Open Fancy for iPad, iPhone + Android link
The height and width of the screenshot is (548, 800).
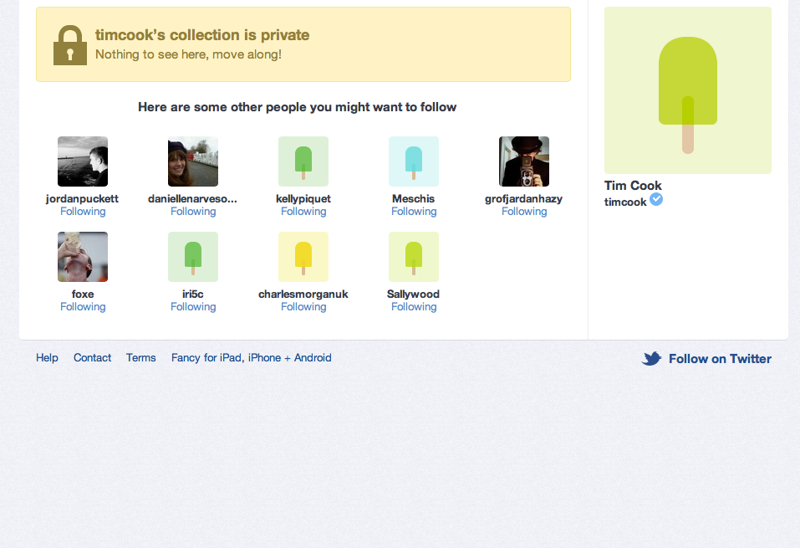(251, 358)
